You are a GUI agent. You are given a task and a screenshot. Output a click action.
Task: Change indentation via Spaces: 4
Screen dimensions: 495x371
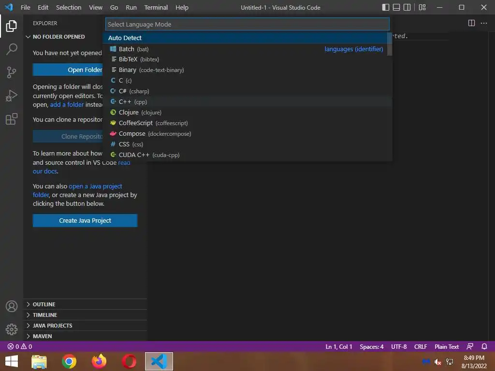coord(372,346)
